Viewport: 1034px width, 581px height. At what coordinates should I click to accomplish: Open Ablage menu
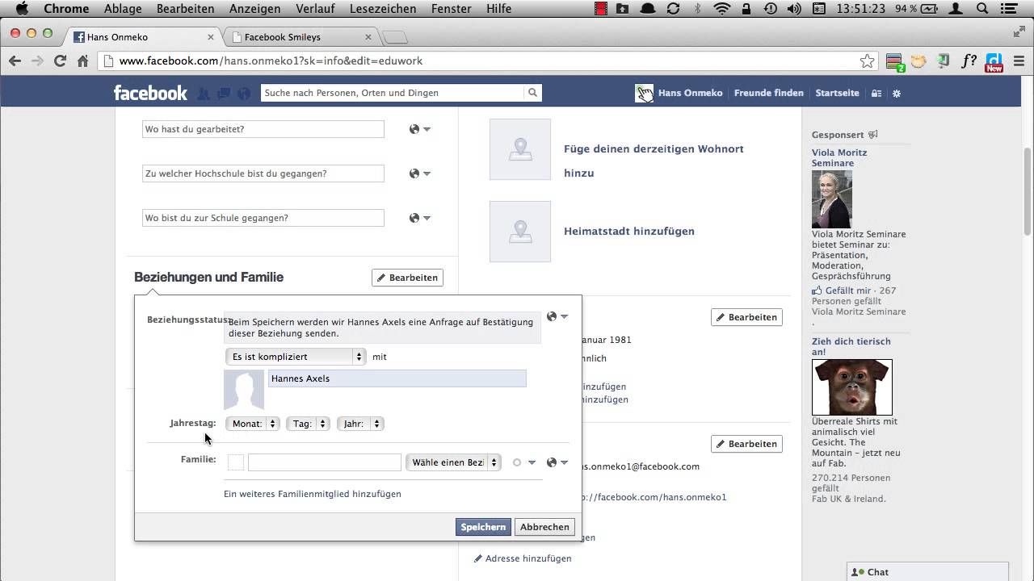click(x=122, y=9)
